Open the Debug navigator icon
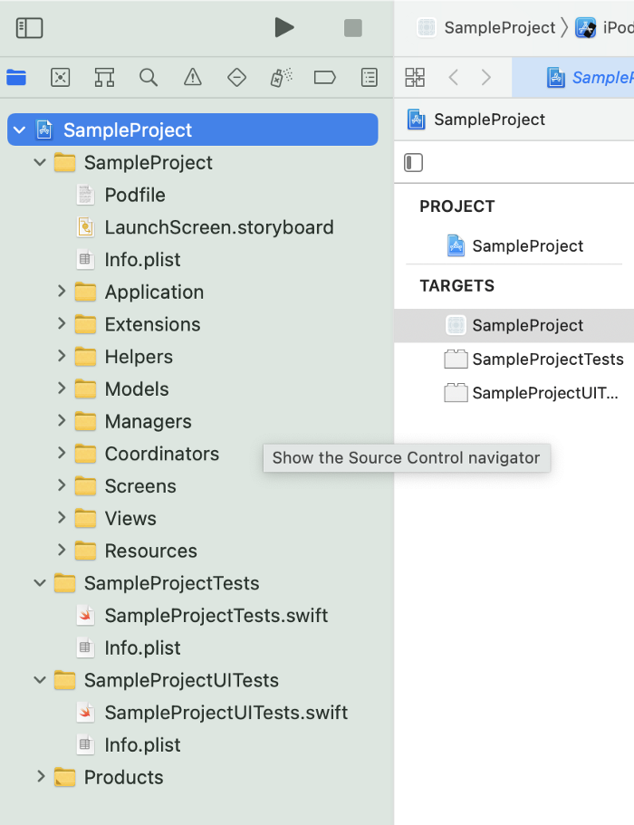 (281, 78)
